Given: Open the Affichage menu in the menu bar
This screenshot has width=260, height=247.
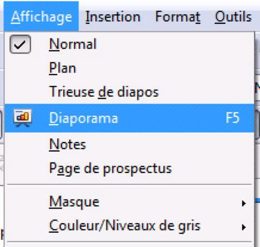Looking at the screenshot, I should 41,16.
